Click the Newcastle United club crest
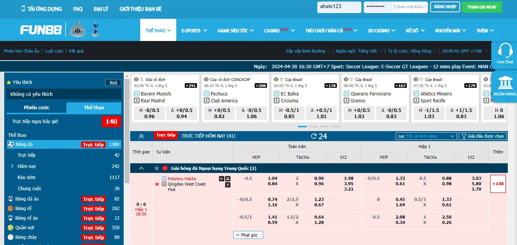This screenshot has height=245, width=517. pos(77,30)
